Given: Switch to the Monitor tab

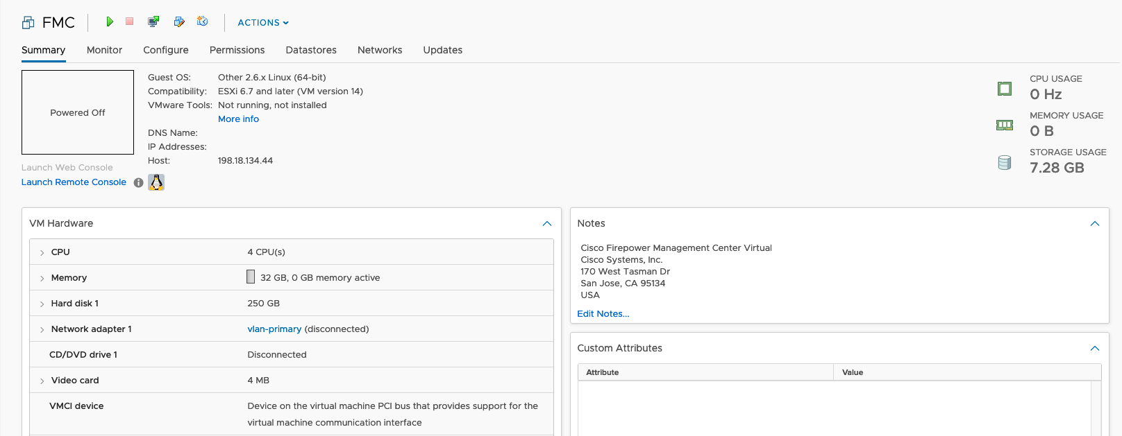Looking at the screenshot, I should (104, 50).
